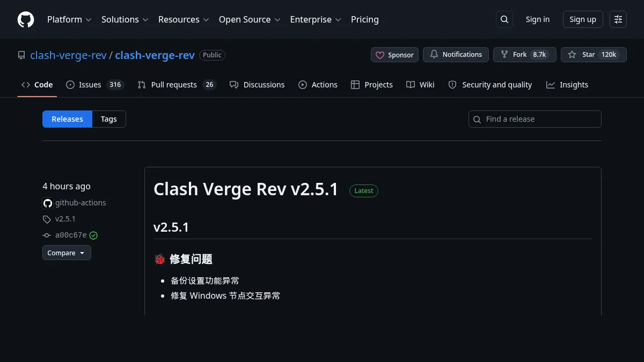The height and width of the screenshot is (362, 644).
Task: Expand the Solutions menu
Action: tap(125, 19)
